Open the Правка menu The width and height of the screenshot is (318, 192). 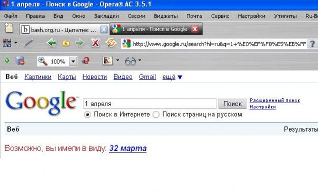(x=35, y=16)
